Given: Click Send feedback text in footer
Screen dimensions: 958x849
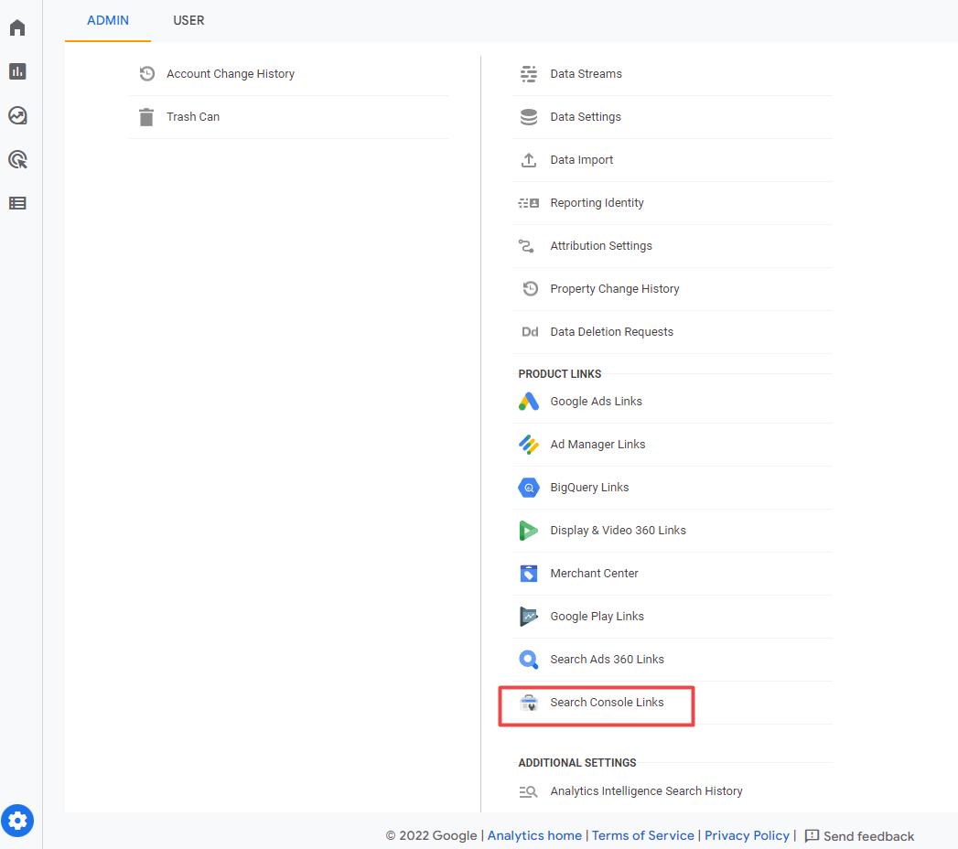Looking at the screenshot, I should point(869,836).
